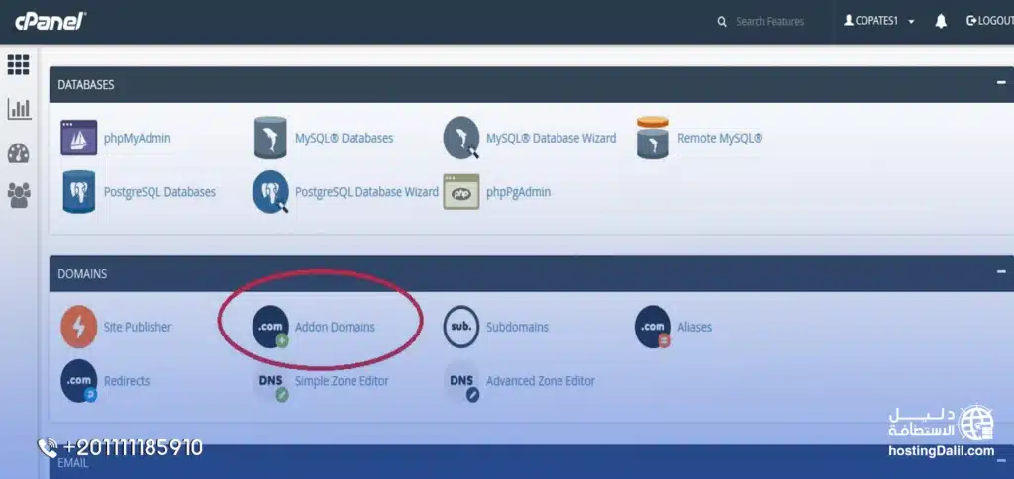
Task: Click the MySQL Databases icon
Action: 270,138
